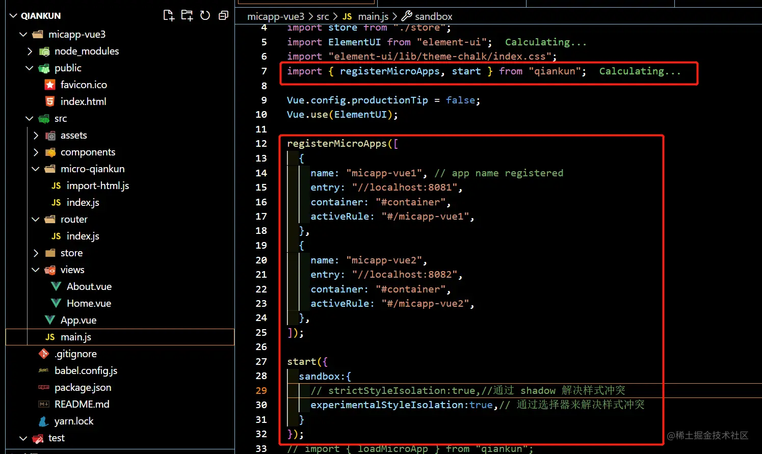The height and width of the screenshot is (454, 762).
Task: Click "//localhost:8082" entry string
Action: (404, 275)
